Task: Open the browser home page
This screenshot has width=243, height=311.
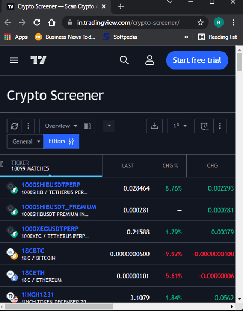Action: (x=52, y=23)
